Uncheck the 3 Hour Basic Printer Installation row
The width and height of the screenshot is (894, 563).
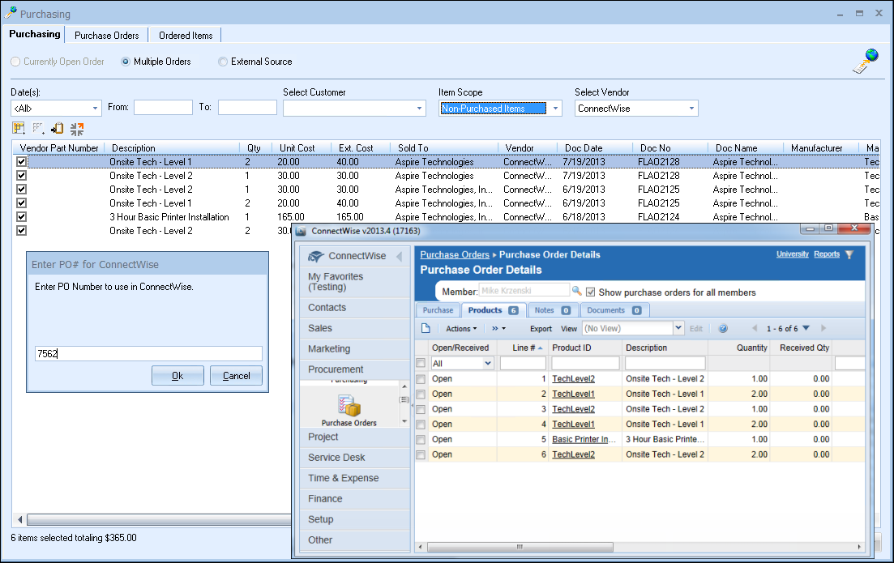[x=21, y=216]
